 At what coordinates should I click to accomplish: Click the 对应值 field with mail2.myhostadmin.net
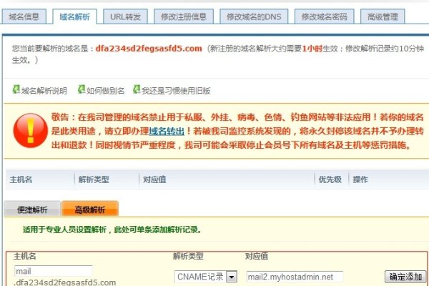pyautogui.click(x=295, y=277)
